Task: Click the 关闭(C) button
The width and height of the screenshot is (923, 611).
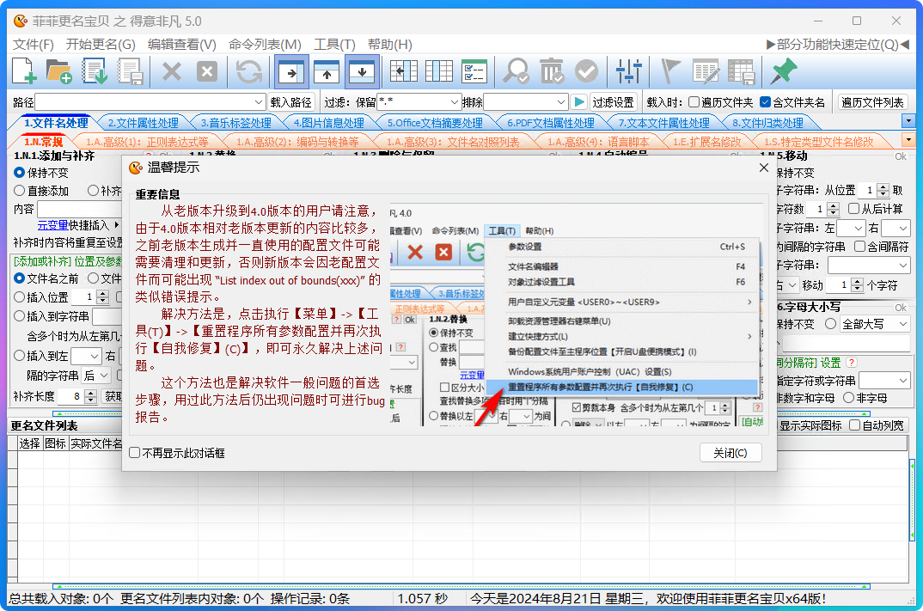Action: pos(730,453)
